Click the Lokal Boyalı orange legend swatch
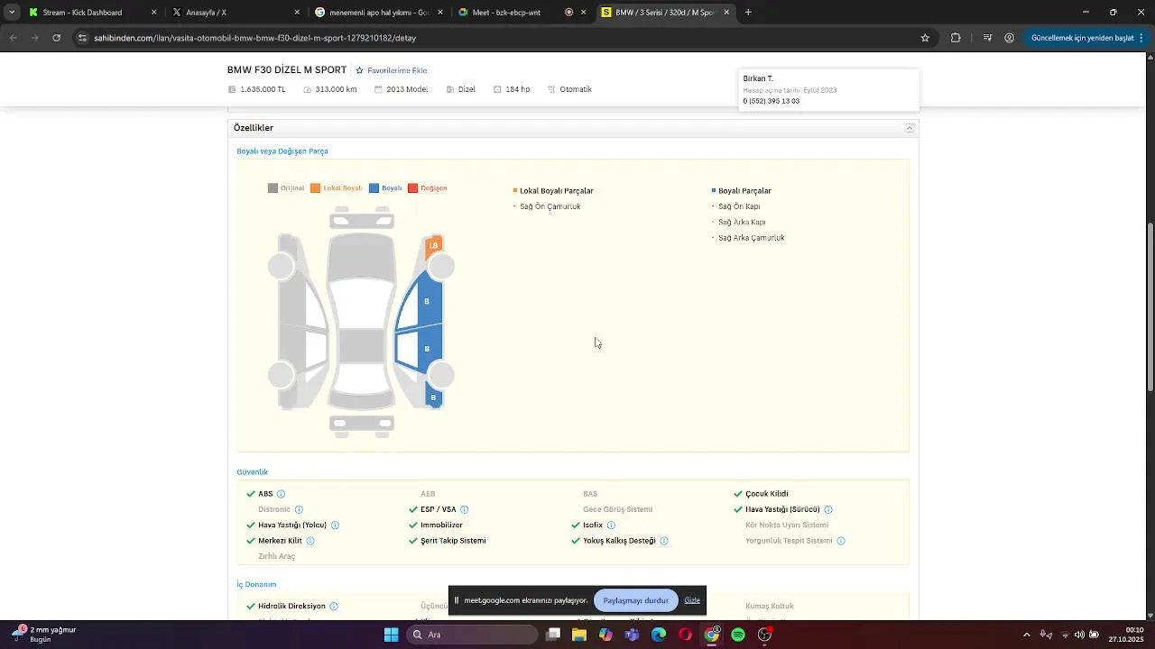The image size is (1155, 649). pos(315,188)
